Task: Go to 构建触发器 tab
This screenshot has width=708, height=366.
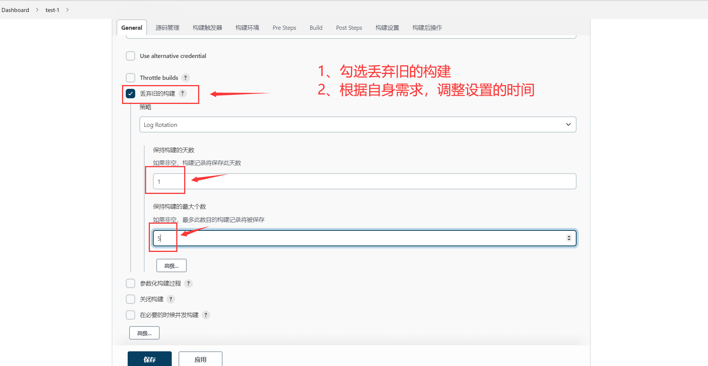Action: point(207,27)
